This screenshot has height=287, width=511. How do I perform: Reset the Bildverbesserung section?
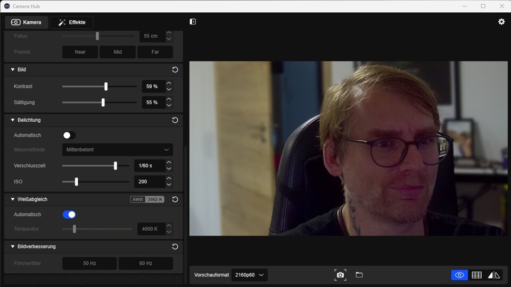click(175, 247)
